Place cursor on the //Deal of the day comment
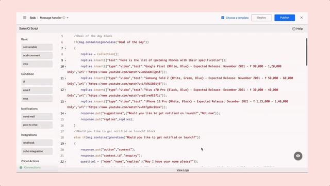The width and height of the screenshot is (330, 186). coord(93,36)
